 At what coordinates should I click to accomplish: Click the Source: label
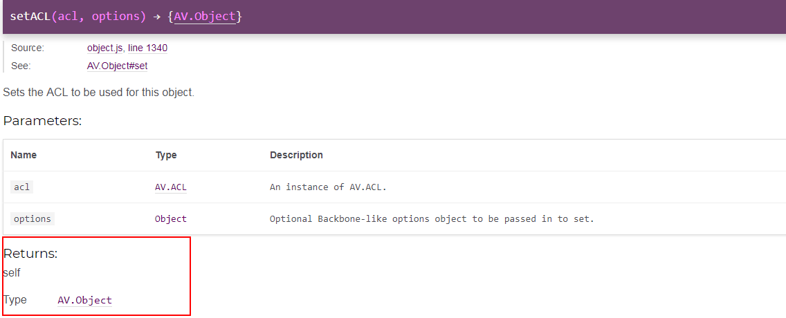28,48
